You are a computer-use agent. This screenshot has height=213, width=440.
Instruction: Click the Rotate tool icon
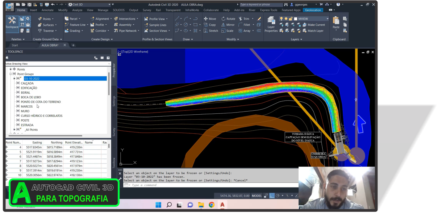(223, 19)
